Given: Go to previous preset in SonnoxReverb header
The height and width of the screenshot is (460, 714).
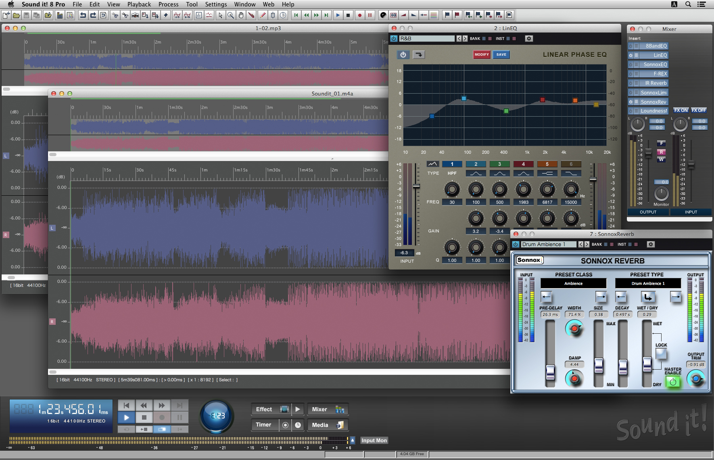Looking at the screenshot, I should click(581, 245).
